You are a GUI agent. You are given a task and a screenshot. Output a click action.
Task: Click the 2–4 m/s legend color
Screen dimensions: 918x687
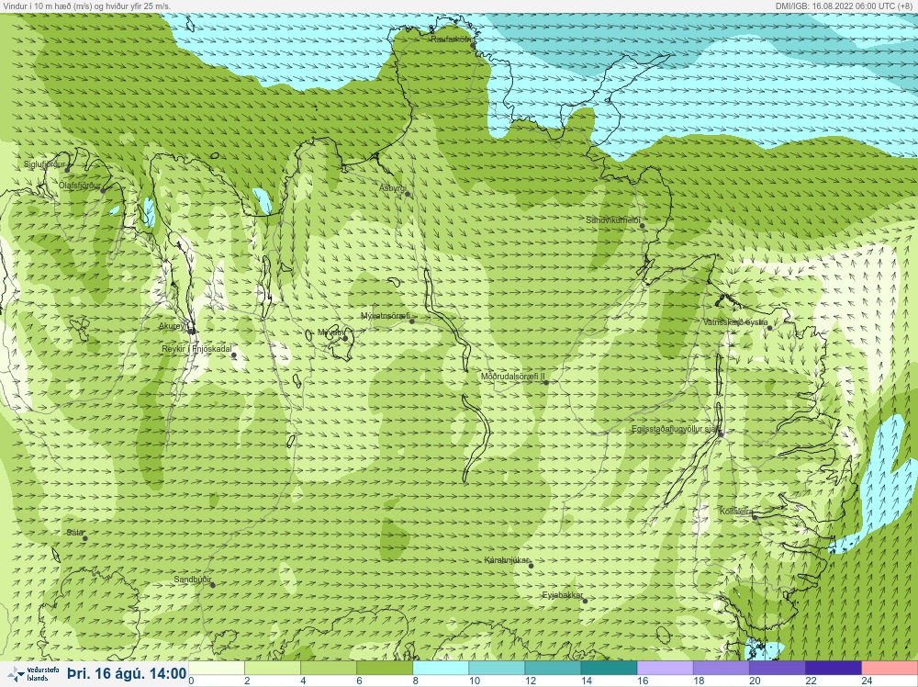(273, 668)
